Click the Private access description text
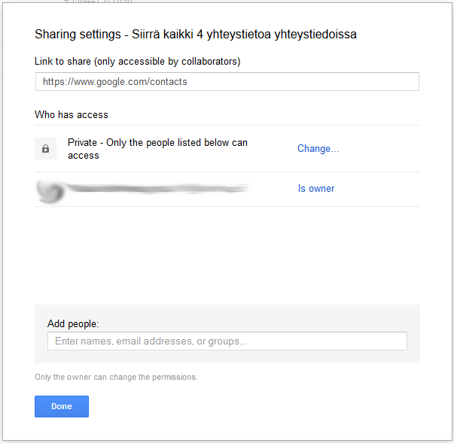This screenshot has height=443, width=454. click(157, 143)
